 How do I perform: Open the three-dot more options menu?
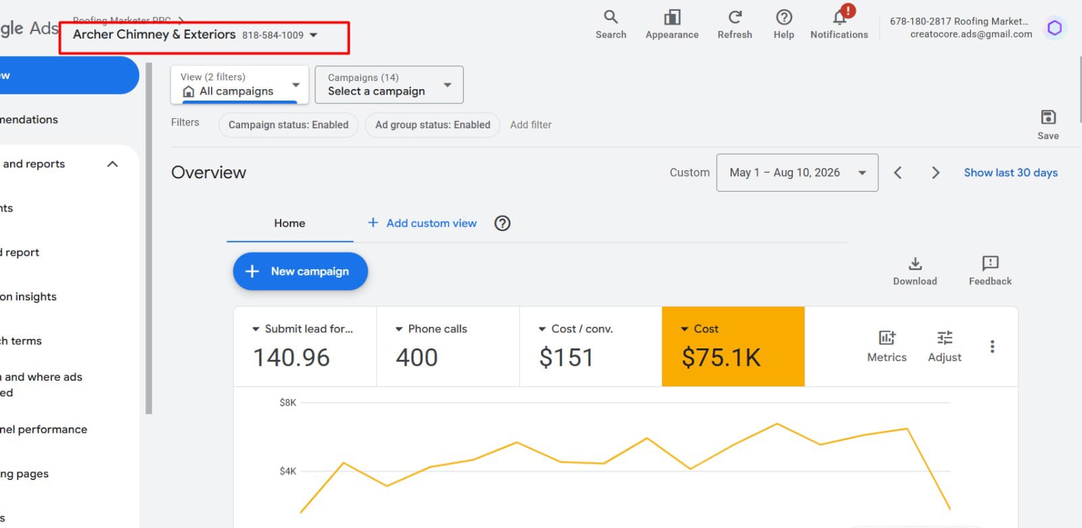[x=992, y=346]
